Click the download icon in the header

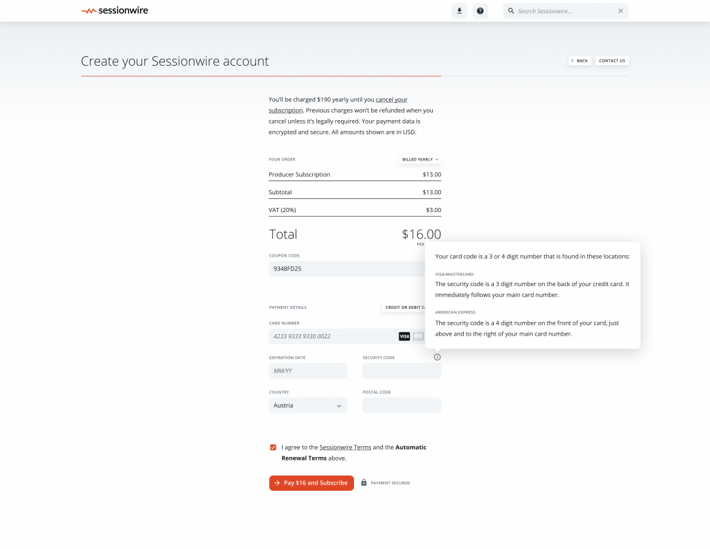click(459, 11)
